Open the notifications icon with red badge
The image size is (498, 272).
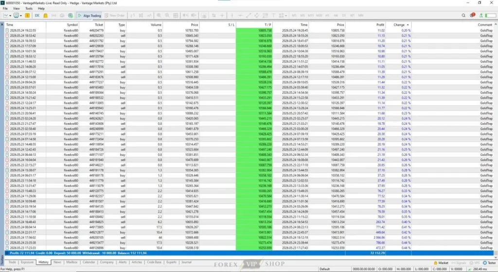click(472, 15)
